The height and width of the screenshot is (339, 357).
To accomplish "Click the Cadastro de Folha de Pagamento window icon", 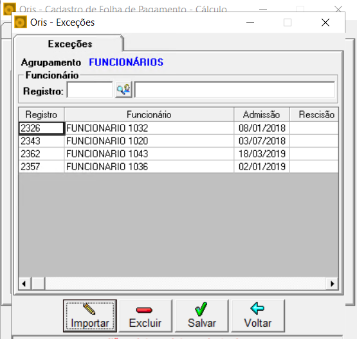I will [10, 9].
